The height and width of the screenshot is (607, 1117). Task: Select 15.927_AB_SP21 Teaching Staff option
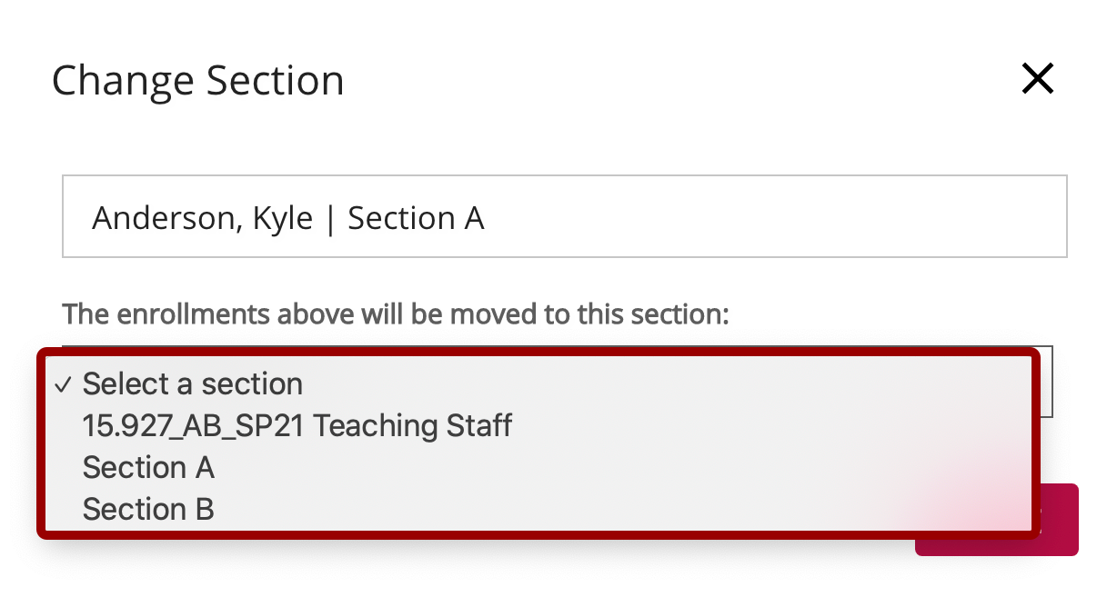(297, 425)
